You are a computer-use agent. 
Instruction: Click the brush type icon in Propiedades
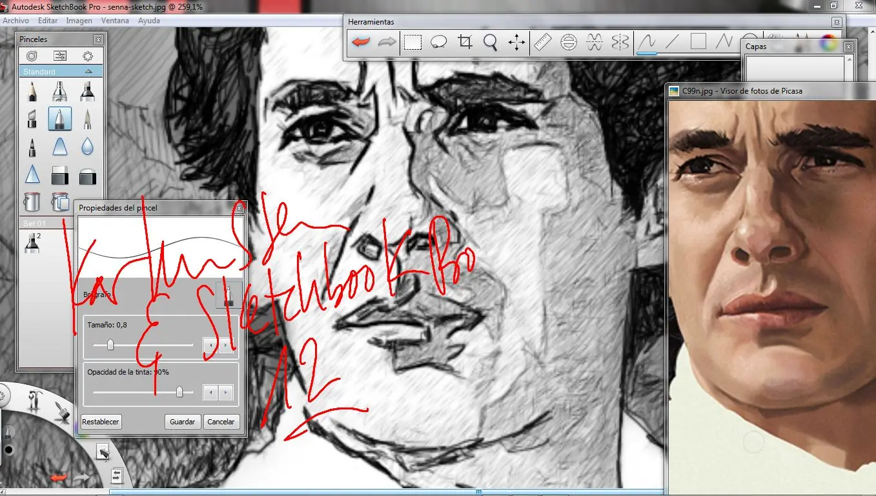tap(229, 295)
